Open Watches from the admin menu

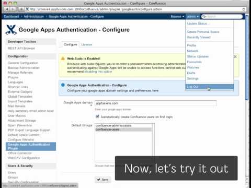[x=193, y=67]
